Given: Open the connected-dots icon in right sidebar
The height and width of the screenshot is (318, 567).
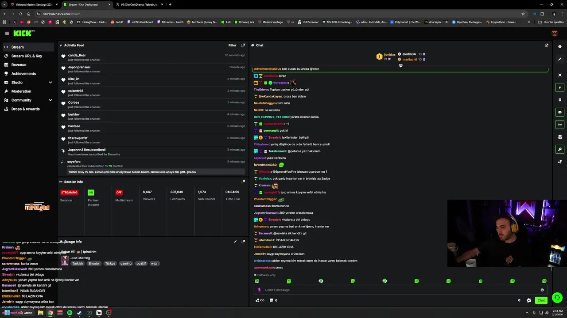Looking at the screenshot, I should pyautogui.click(x=560, y=162).
